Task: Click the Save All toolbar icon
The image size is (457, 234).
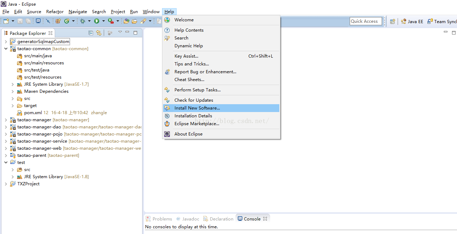Action: pyautogui.click(x=28, y=21)
